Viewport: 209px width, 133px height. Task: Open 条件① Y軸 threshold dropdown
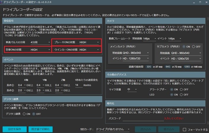click(x=40, y=85)
